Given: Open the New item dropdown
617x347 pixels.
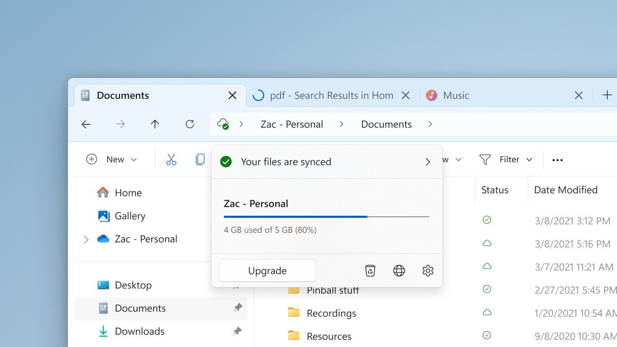Looking at the screenshot, I should (x=112, y=159).
